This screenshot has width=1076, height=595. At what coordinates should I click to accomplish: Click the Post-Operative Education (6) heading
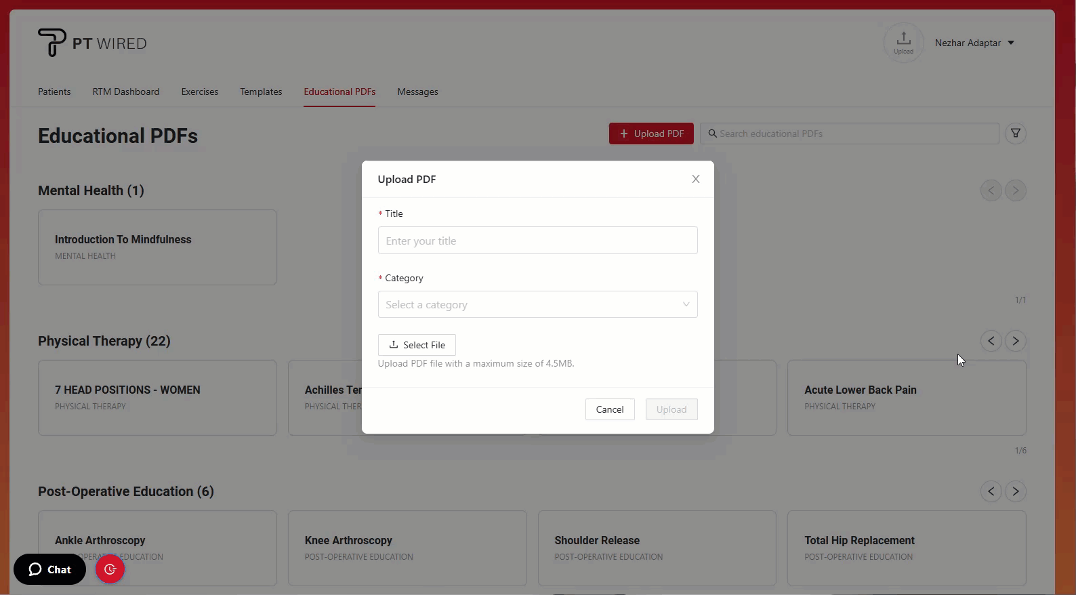pyautogui.click(x=126, y=491)
